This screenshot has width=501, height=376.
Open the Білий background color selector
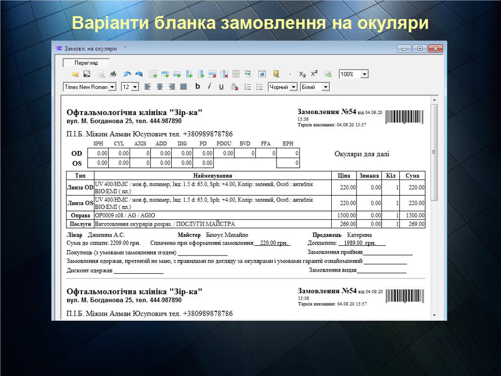point(326,87)
